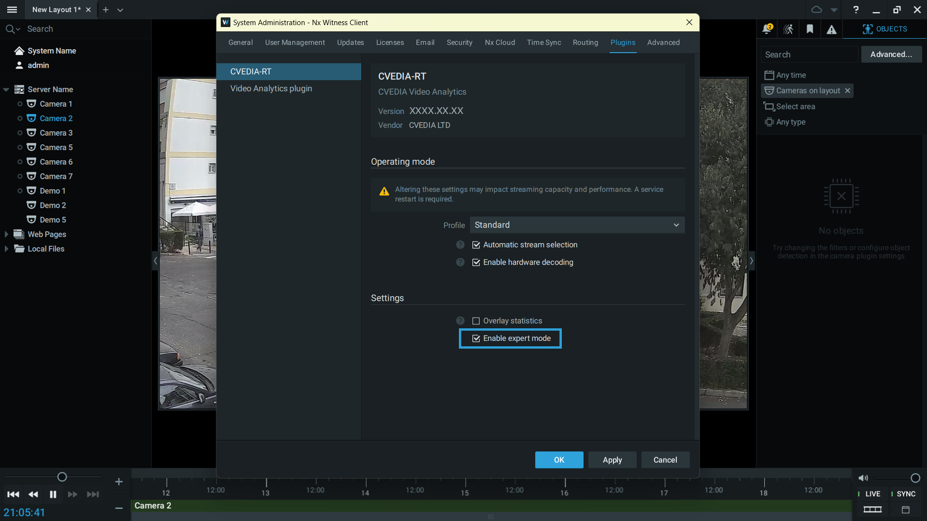Click the Demo 1 camera icon
The image size is (927, 521).
point(31,191)
